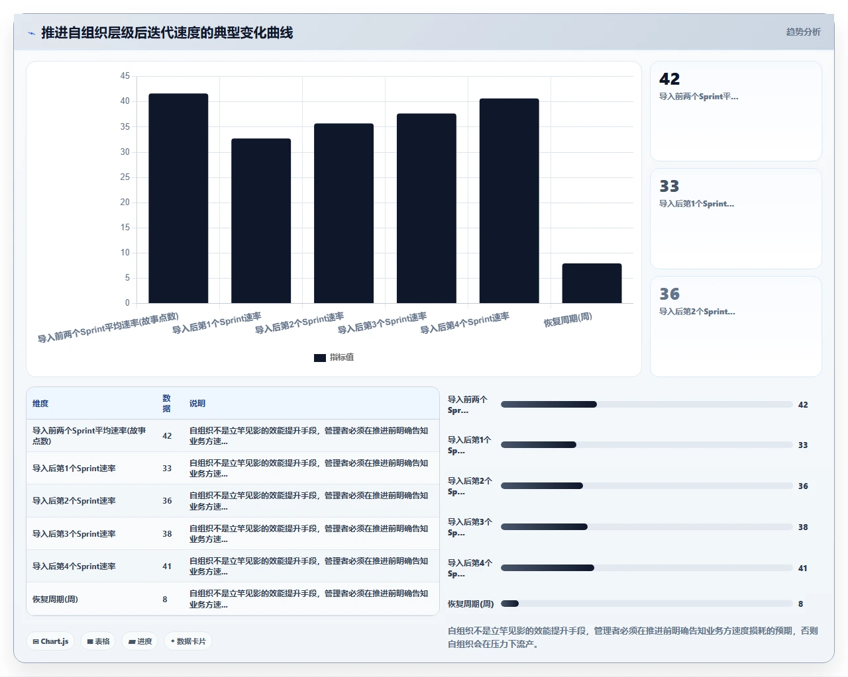Click value 42 in the table
Image resolution: width=848 pixels, height=677 pixels.
pos(167,435)
